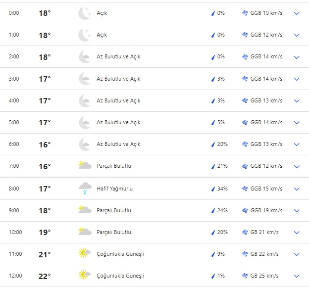Expand the 10:00 forecast row chevron
This screenshot has width=309, height=287.
(x=297, y=232)
